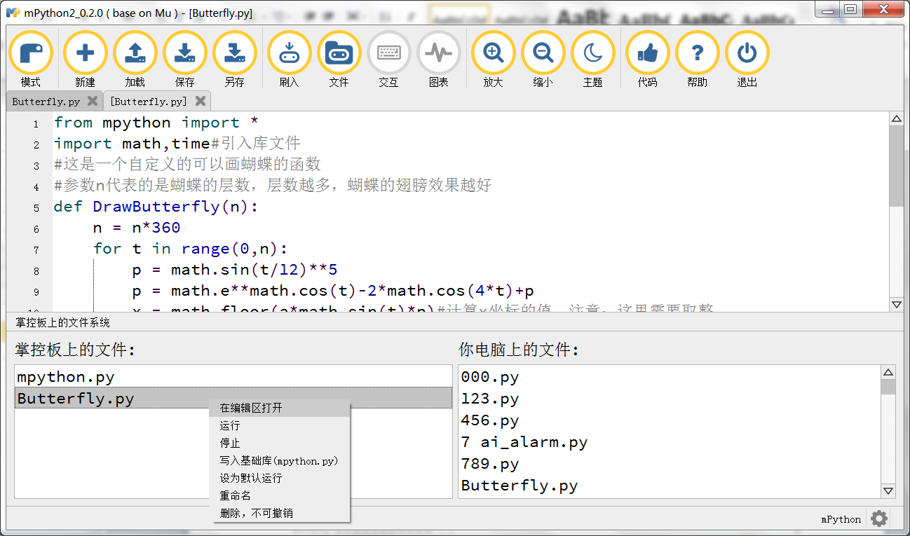Quit using the 退出 power icon
The image size is (910, 536).
tap(747, 53)
